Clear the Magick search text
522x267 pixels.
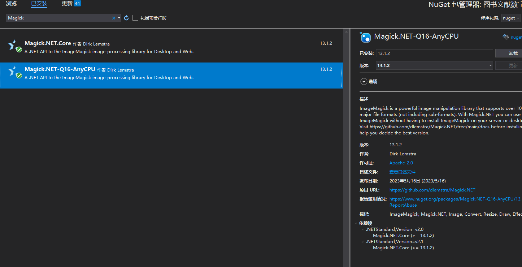[x=114, y=18]
